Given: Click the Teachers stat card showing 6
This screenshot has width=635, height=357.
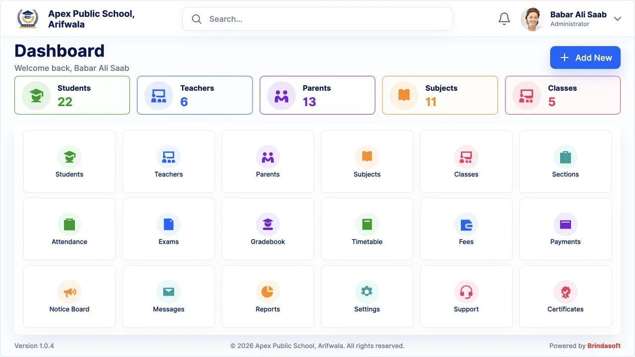Looking at the screenshot, I should coord(194,95).
